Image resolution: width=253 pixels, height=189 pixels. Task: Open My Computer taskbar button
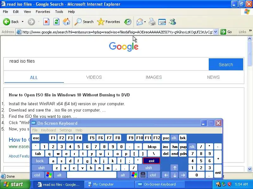pos(109,184)
